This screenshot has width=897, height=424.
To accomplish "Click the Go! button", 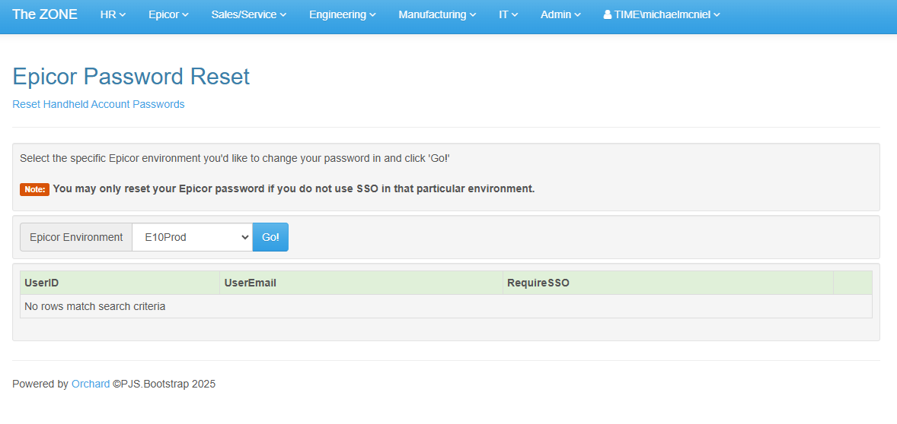I will pos(270,237).
